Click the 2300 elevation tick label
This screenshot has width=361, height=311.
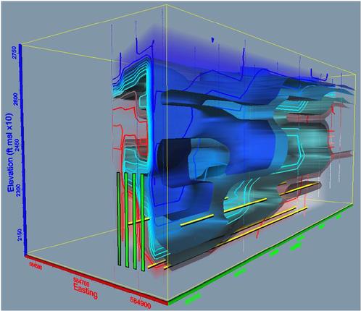click(x=18, y=191)
